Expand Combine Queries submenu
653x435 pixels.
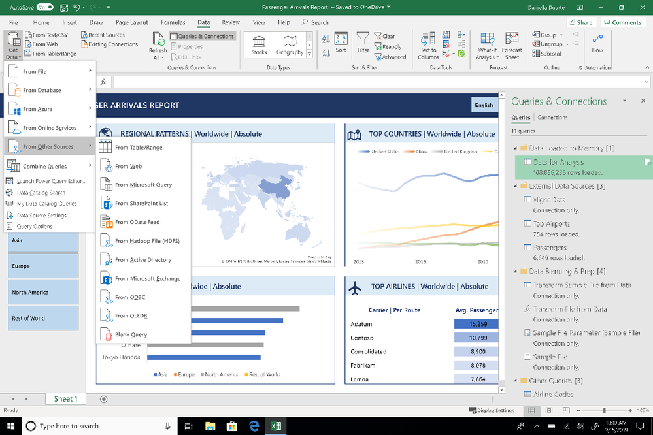coord(50,166)
